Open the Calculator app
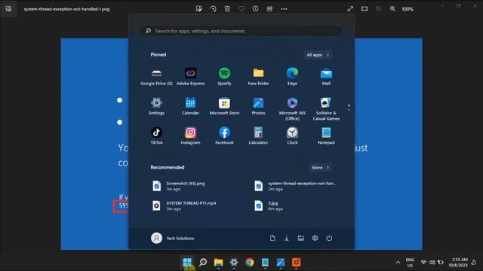The height and width of the screenshot is (271, 483). tap(258, 135)
